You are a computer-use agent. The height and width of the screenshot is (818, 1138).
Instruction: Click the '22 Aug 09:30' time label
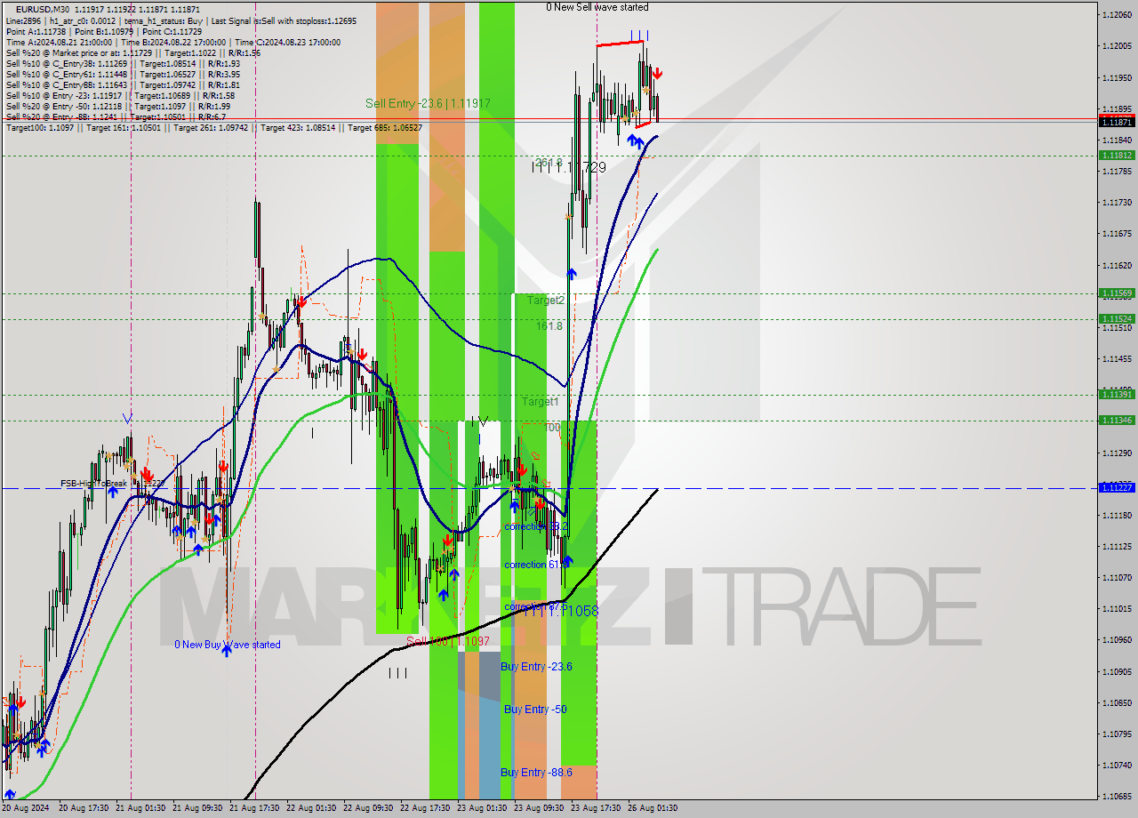[x=368, y=808]
